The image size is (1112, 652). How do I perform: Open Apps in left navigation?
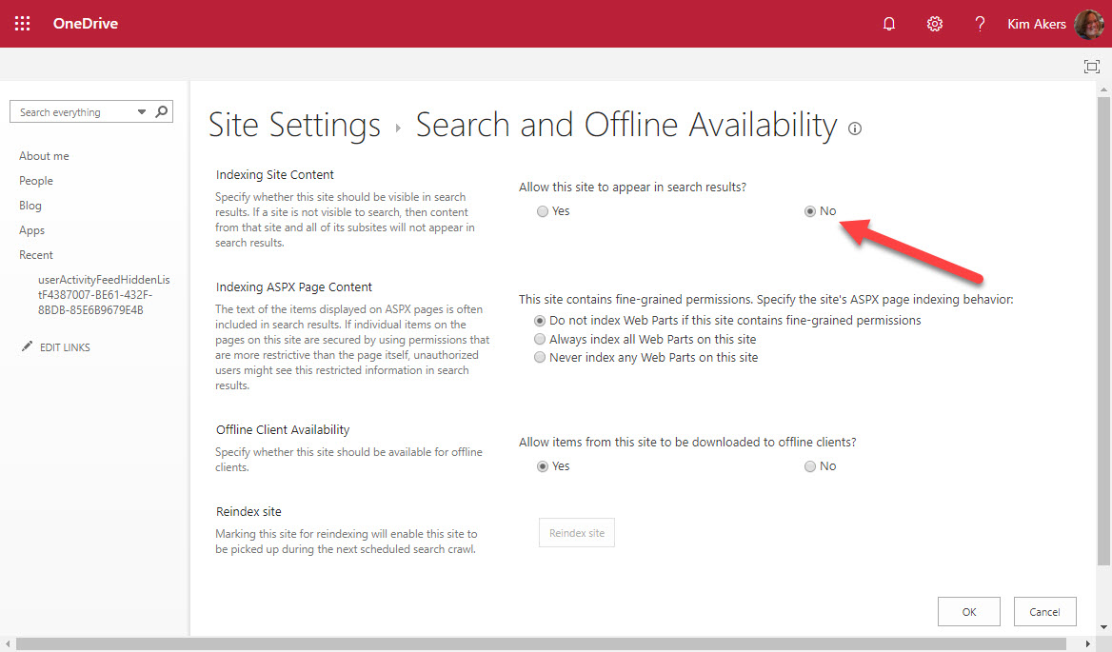point(32,230)
